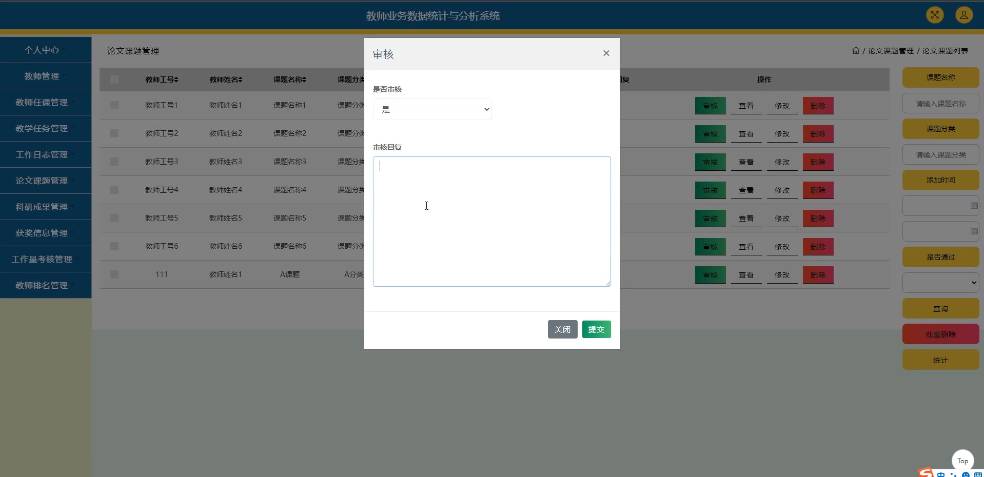The height and width of the screenshot is (477, 984).
Task: Open 教师排名管理 in the sidebar
Action: click(46, 285)
